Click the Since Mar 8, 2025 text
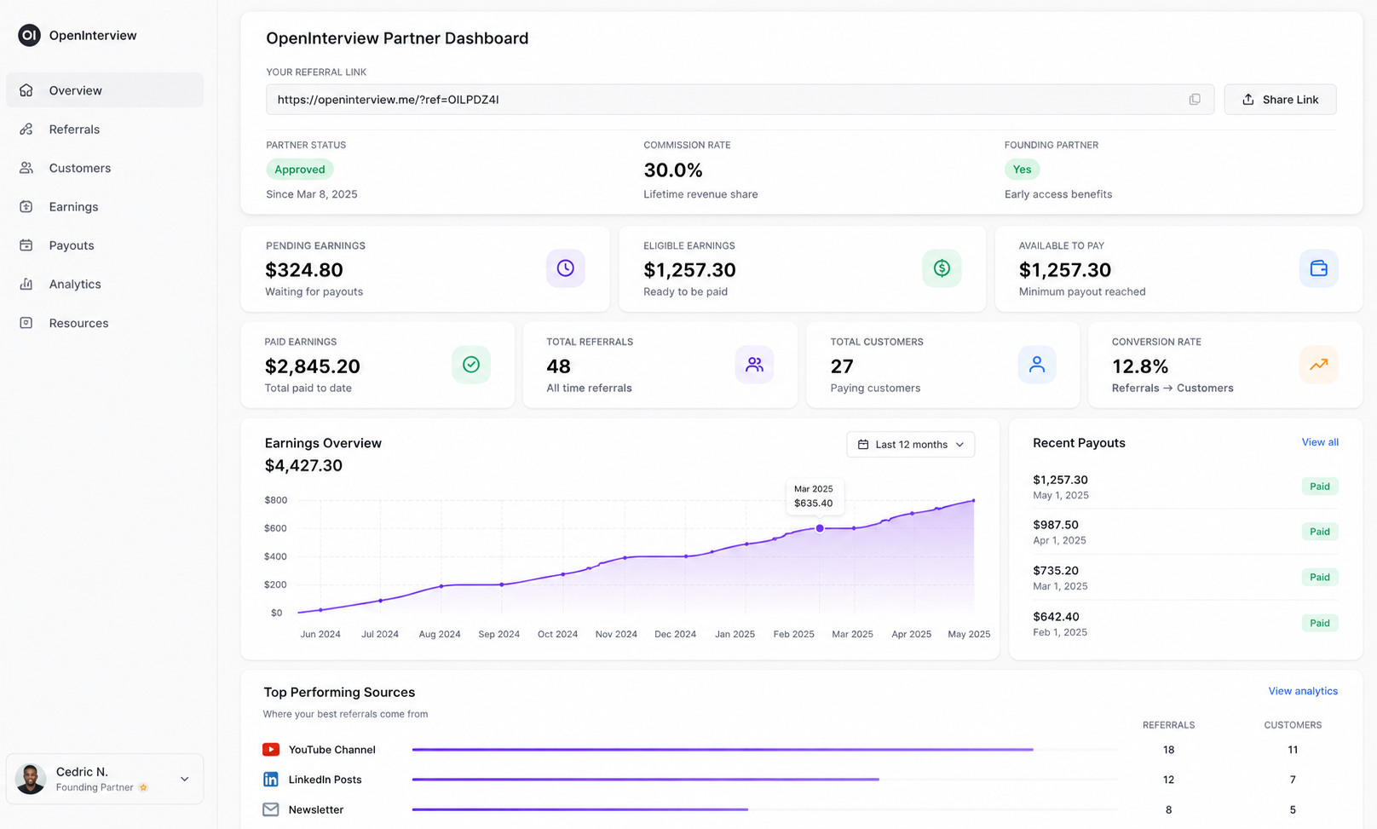The width and height of the screenshot is (1377, 829). pos(312,194)
